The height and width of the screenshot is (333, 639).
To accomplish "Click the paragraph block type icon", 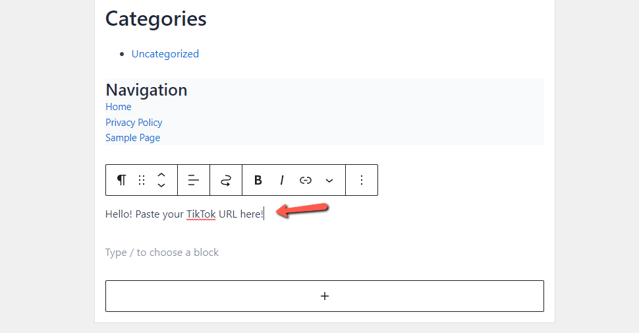I will pyautogui.click(x=121, y=180).
